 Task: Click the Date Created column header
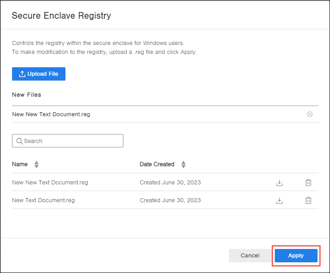pos(157,164)
